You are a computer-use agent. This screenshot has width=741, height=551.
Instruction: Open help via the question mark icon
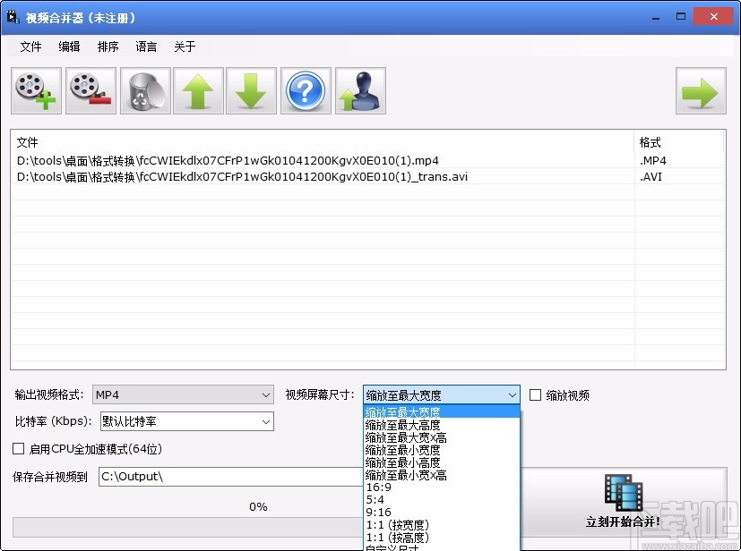305,90
